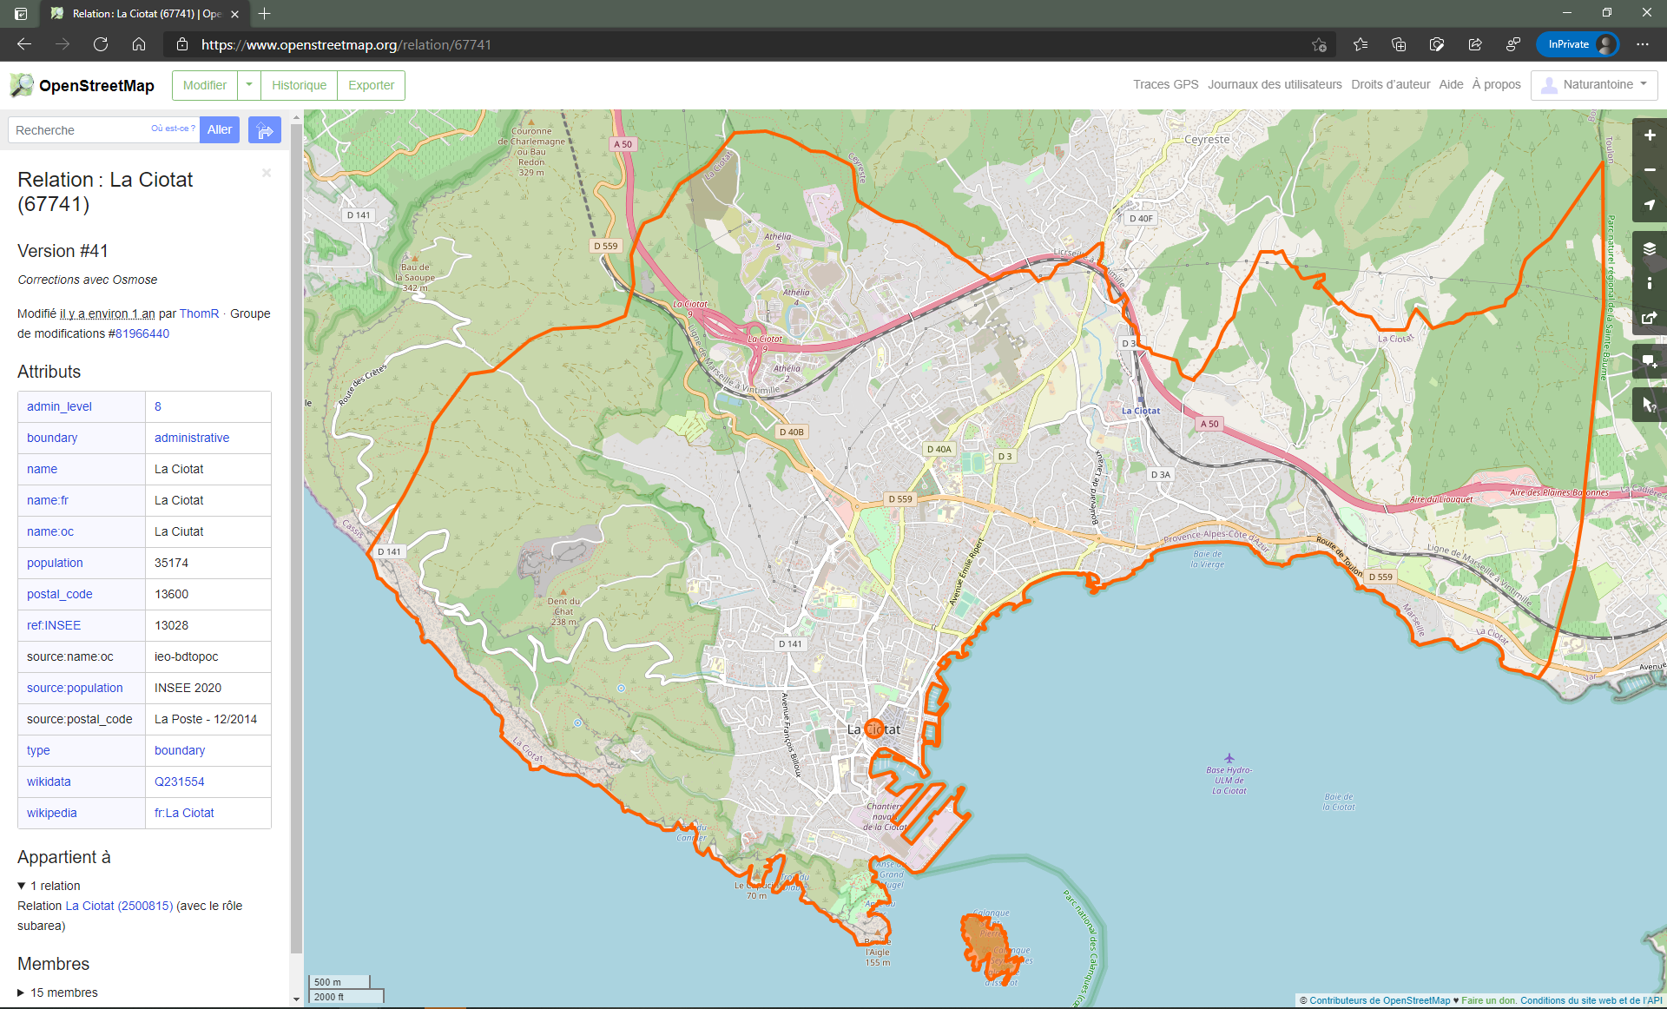Viewport: 1667px width, 1009px height.
Task: Close the relation details sidebar
Action: tap(267, 173)
